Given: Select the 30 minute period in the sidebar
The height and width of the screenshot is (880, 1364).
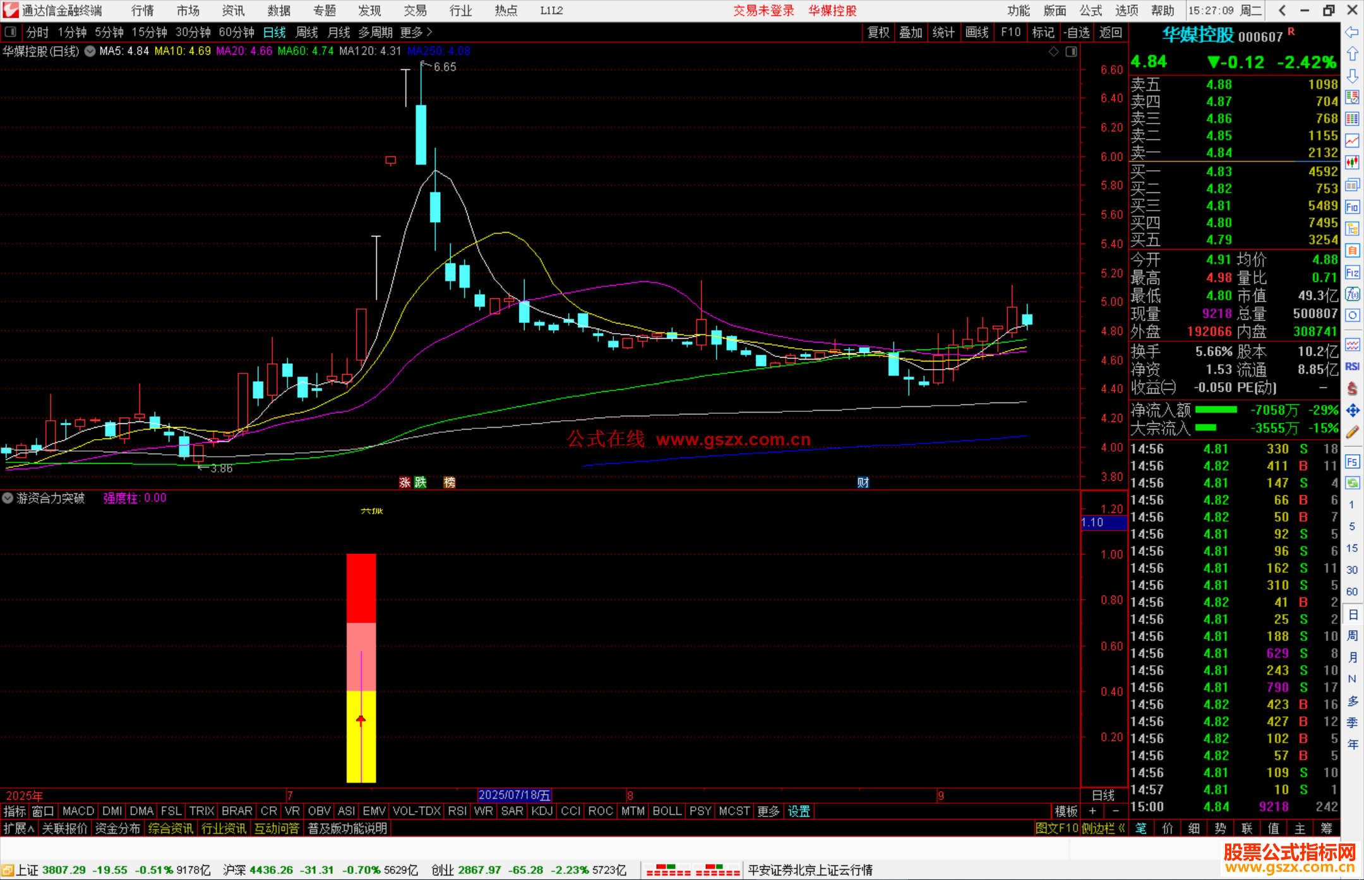Looking at the screenshot, I should click(x=1352, y=570).
